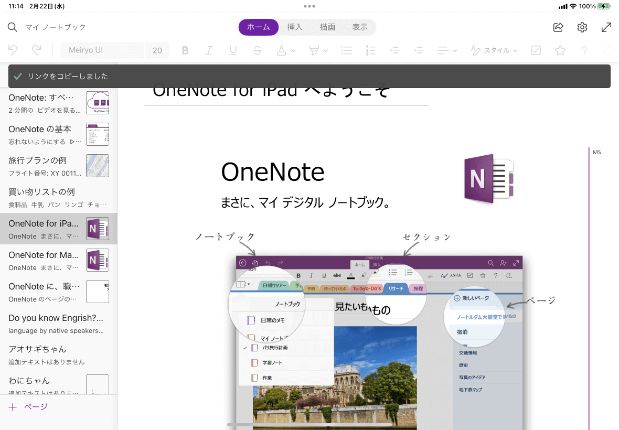Screen dimensions: 619x430
Task: Open search with the magnifier icon
Action: [12, 27]
